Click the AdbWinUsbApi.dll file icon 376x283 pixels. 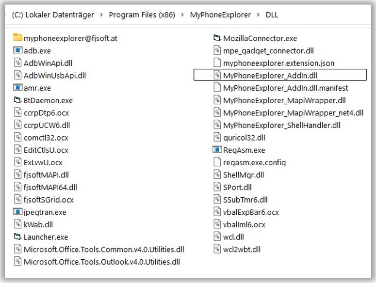(18, 75)
